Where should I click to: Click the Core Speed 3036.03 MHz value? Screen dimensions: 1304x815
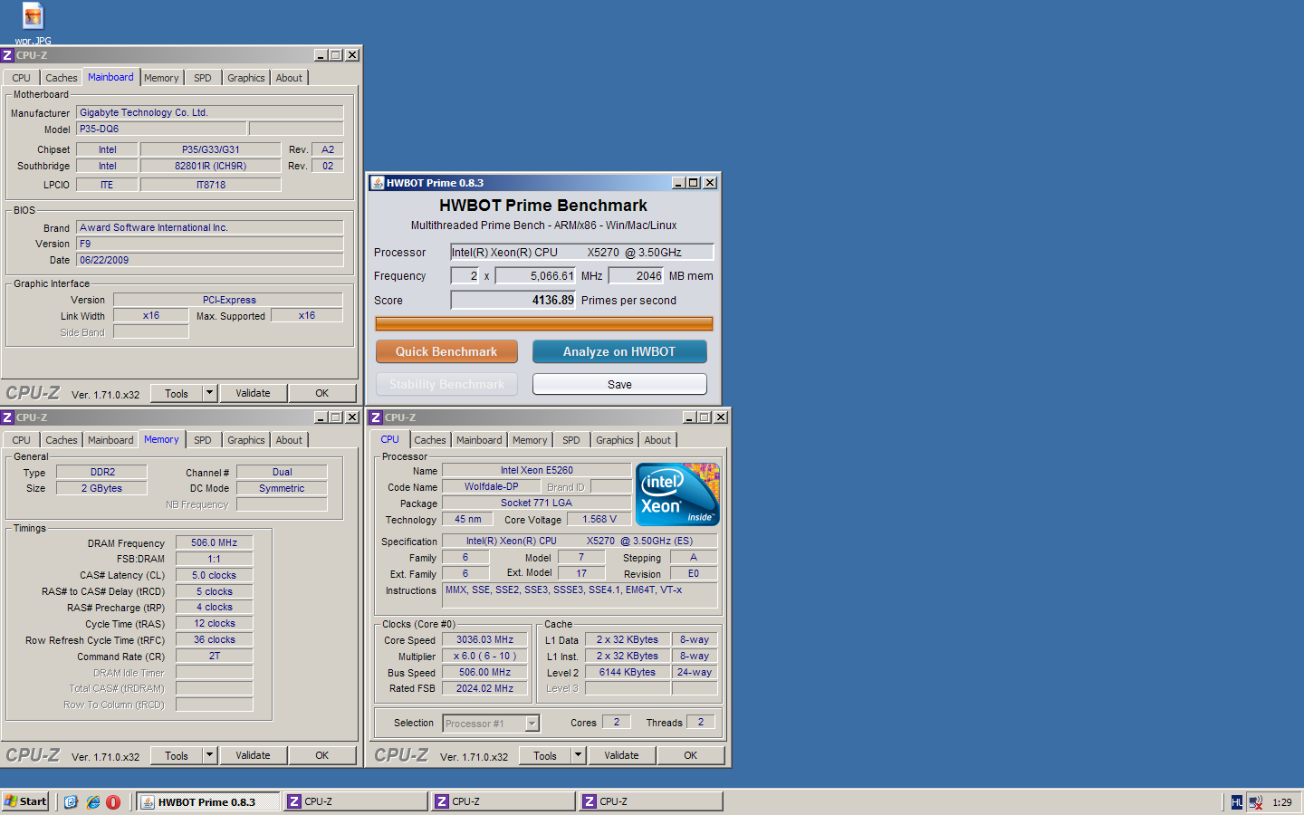click(x=485, y=639)
